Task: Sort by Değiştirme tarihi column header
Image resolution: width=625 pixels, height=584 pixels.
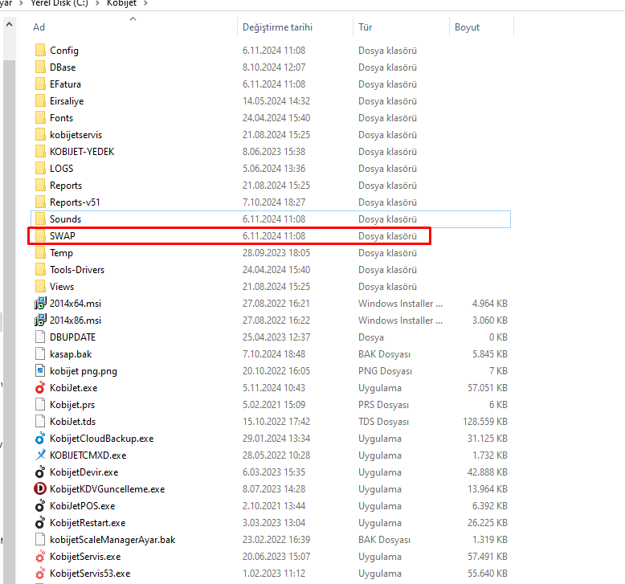Action: coord(277,27)
